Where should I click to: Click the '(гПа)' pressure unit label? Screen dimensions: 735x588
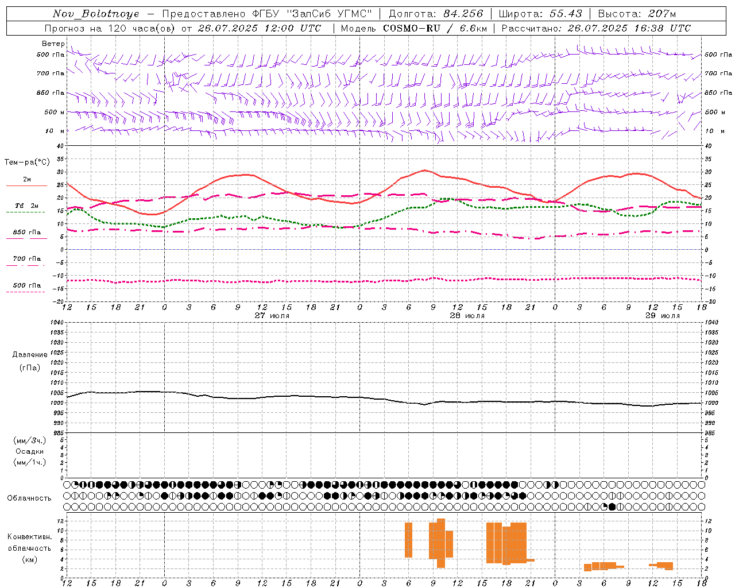click(30, 368)
